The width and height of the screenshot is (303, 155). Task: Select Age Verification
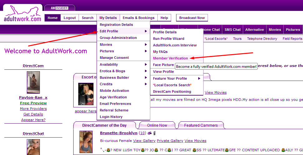tap(123, 97)
